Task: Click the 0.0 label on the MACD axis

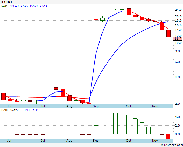Action: coord(177,134)
